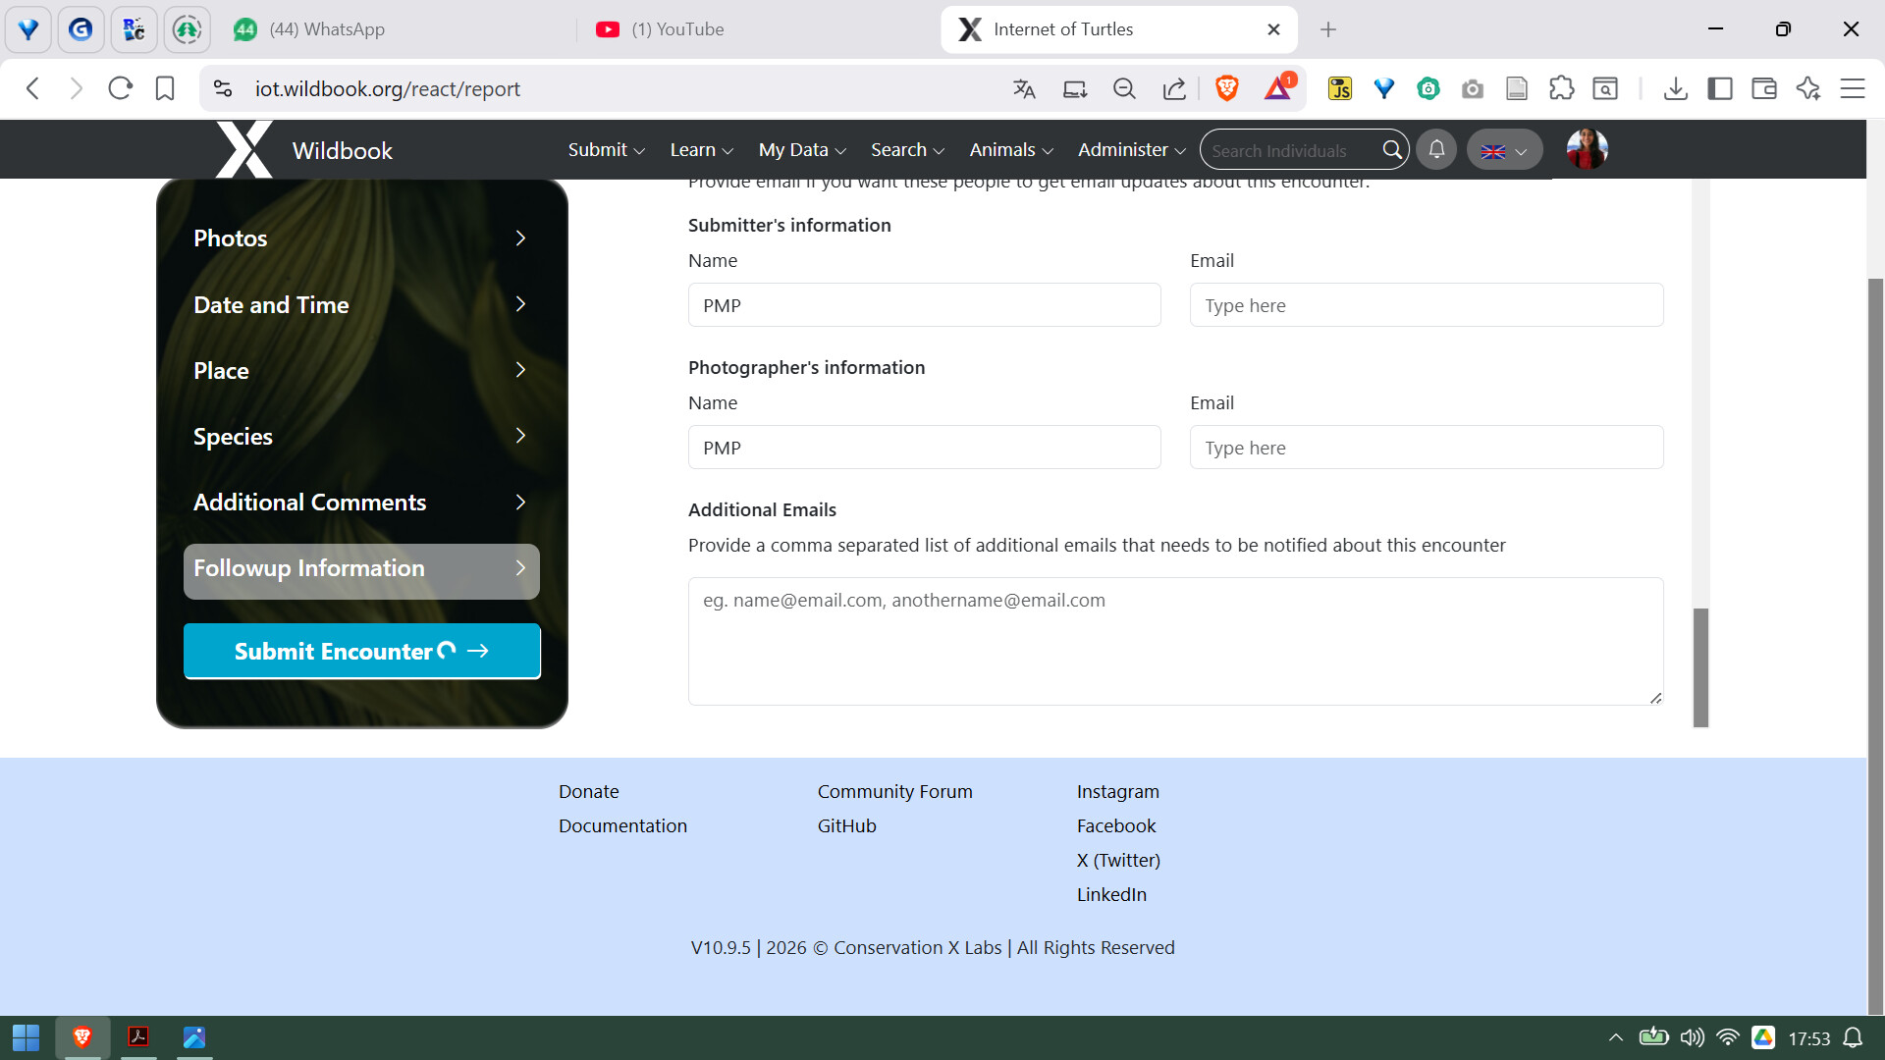1885x1060 pixels.
Task: Click the browser translate icon
Action: click(x=1024, y=89)
